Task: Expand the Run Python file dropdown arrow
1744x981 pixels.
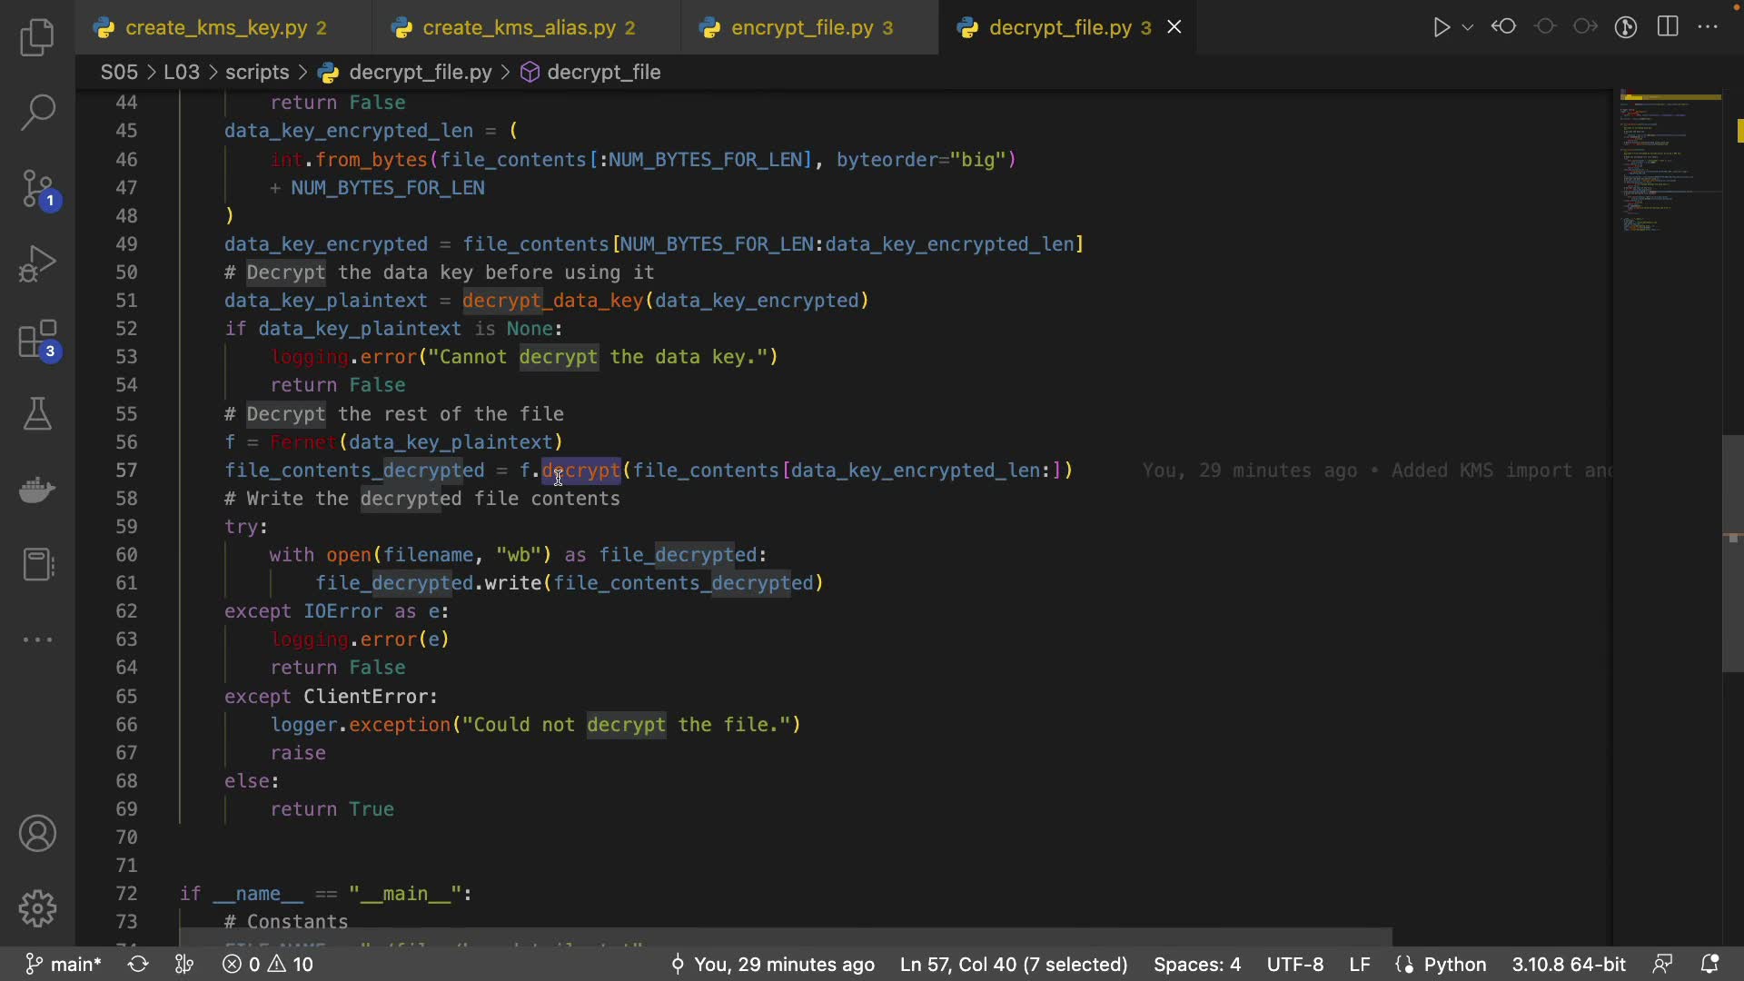Action: click(x=1468, y=27)
